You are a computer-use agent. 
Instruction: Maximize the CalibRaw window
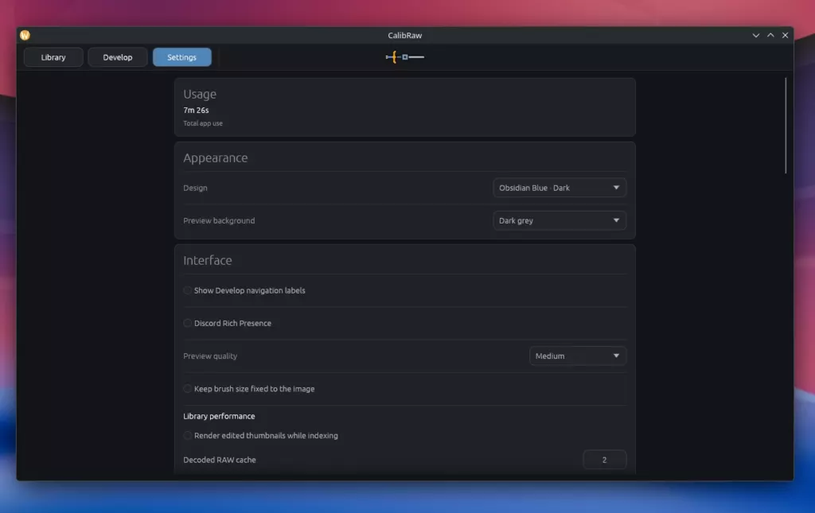(770, 35)
